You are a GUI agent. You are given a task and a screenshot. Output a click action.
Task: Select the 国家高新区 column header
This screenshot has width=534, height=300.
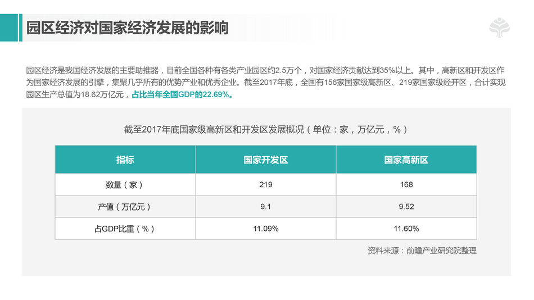406,160
